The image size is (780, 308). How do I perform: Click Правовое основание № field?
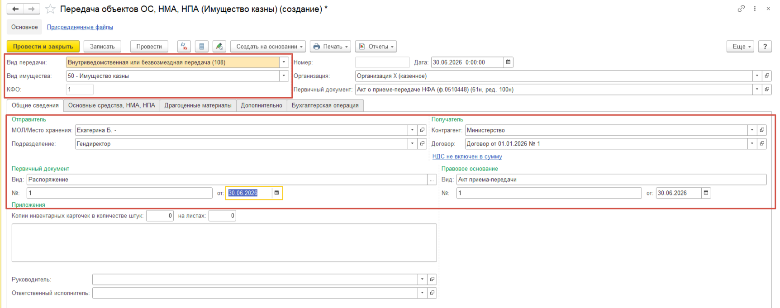tap(549, 193)
